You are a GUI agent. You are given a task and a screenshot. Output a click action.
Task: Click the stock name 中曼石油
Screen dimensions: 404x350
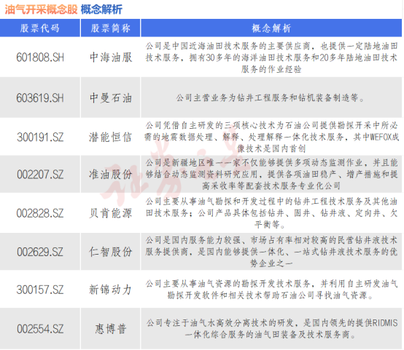click(x=111, y=98)
